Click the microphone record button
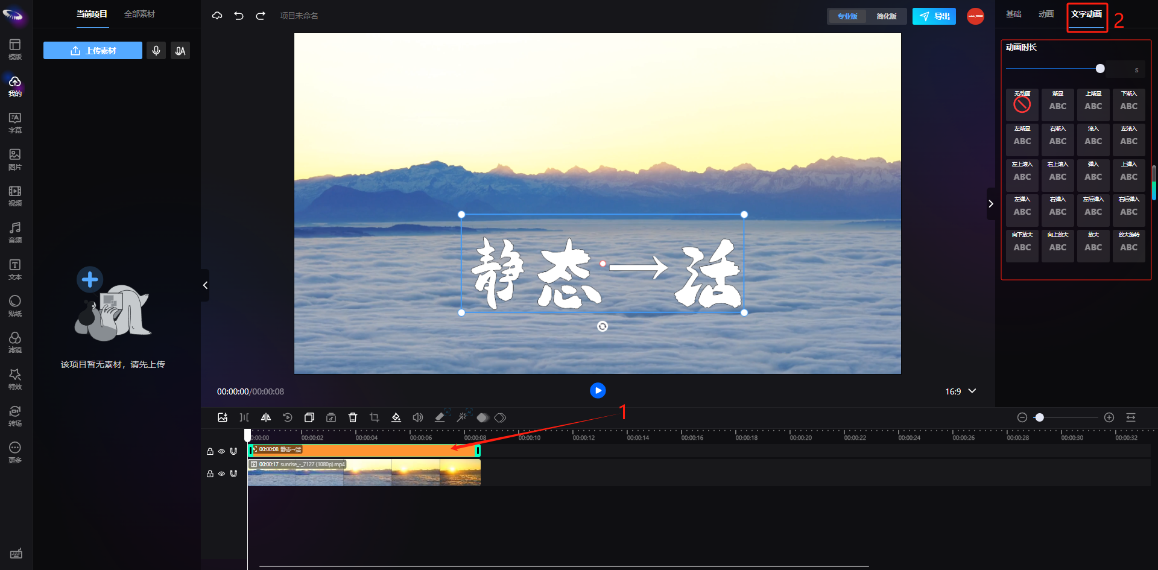This screenshot has height=570, width=1158. pos(156,51)
